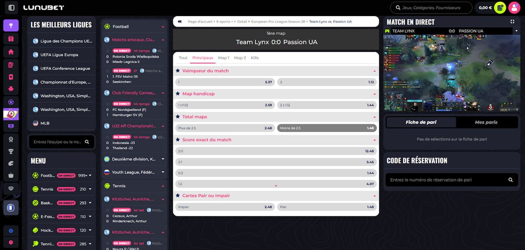Toggle favorite star for Total maps
525x250 pixels.
(x=178, y=117)
